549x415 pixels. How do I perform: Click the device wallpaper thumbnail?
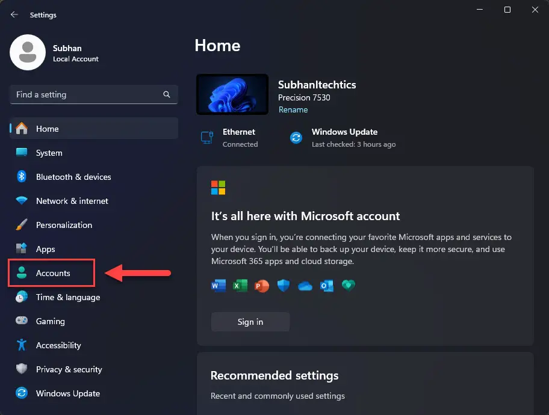[232, 94]
